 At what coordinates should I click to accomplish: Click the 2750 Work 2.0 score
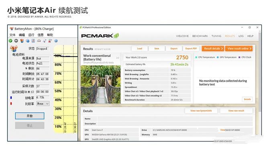pyautogui.click(x=182, y=58)
